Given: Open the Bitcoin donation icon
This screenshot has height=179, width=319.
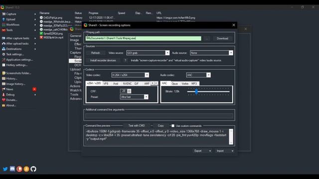Looking at the screenshot, I should (26, 169).
